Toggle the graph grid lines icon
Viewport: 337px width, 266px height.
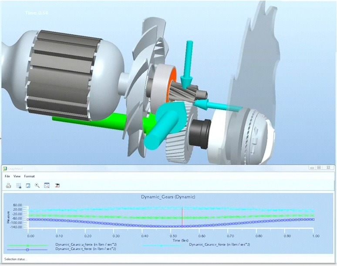[19, 185]
